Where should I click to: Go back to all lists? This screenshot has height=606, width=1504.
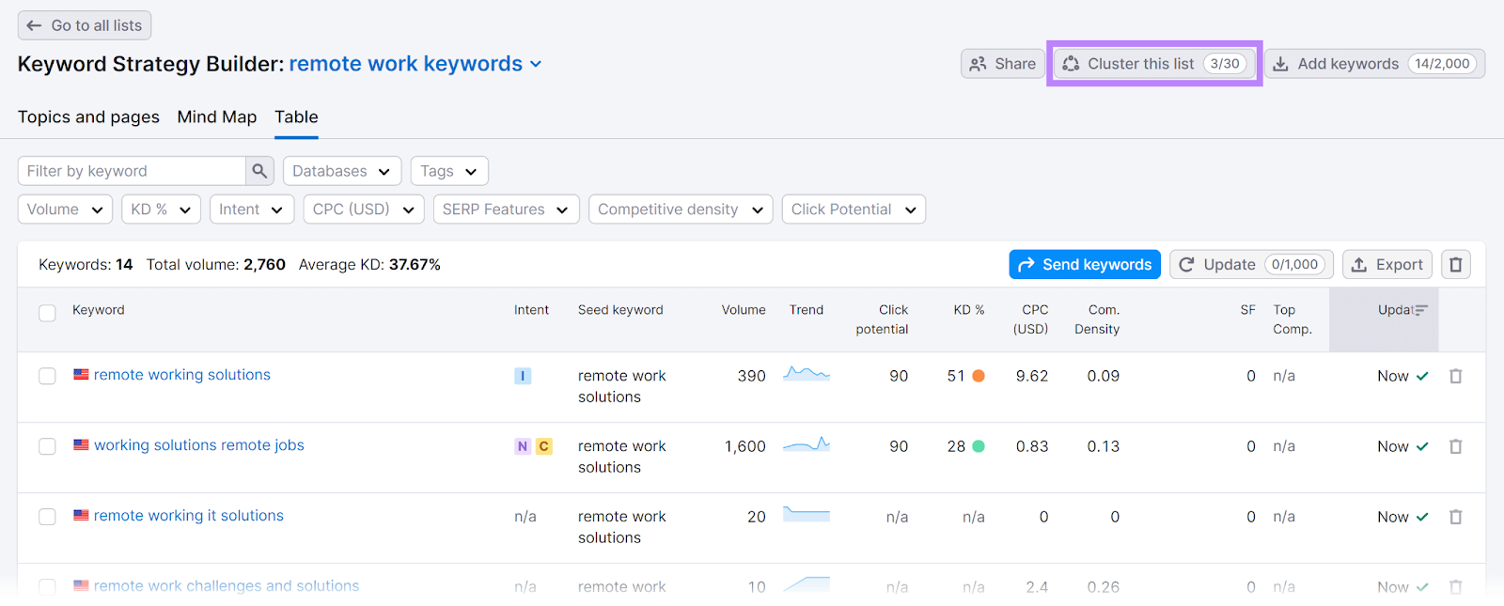coord(85,25)
